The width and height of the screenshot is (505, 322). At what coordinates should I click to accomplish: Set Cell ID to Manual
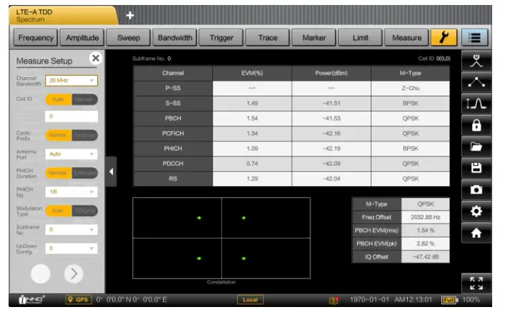[84, 99]
